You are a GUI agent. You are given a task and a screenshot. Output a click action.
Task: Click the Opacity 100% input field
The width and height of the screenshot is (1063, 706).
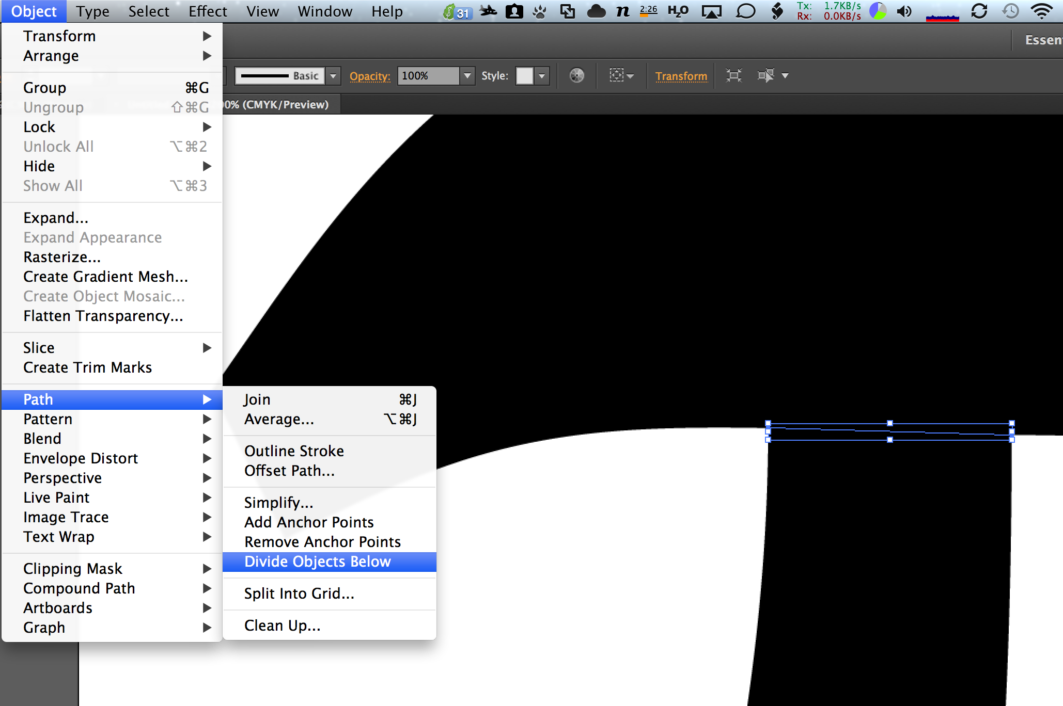tap(428, 76)
